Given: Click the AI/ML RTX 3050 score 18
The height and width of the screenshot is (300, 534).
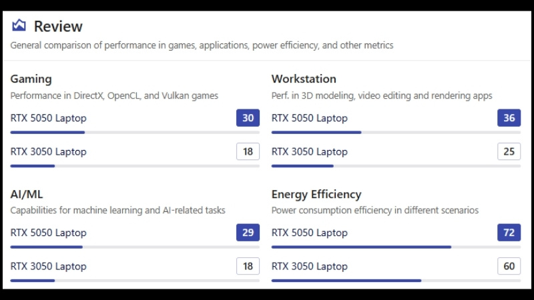Looking at the screenshot, I should click(248, 266).
